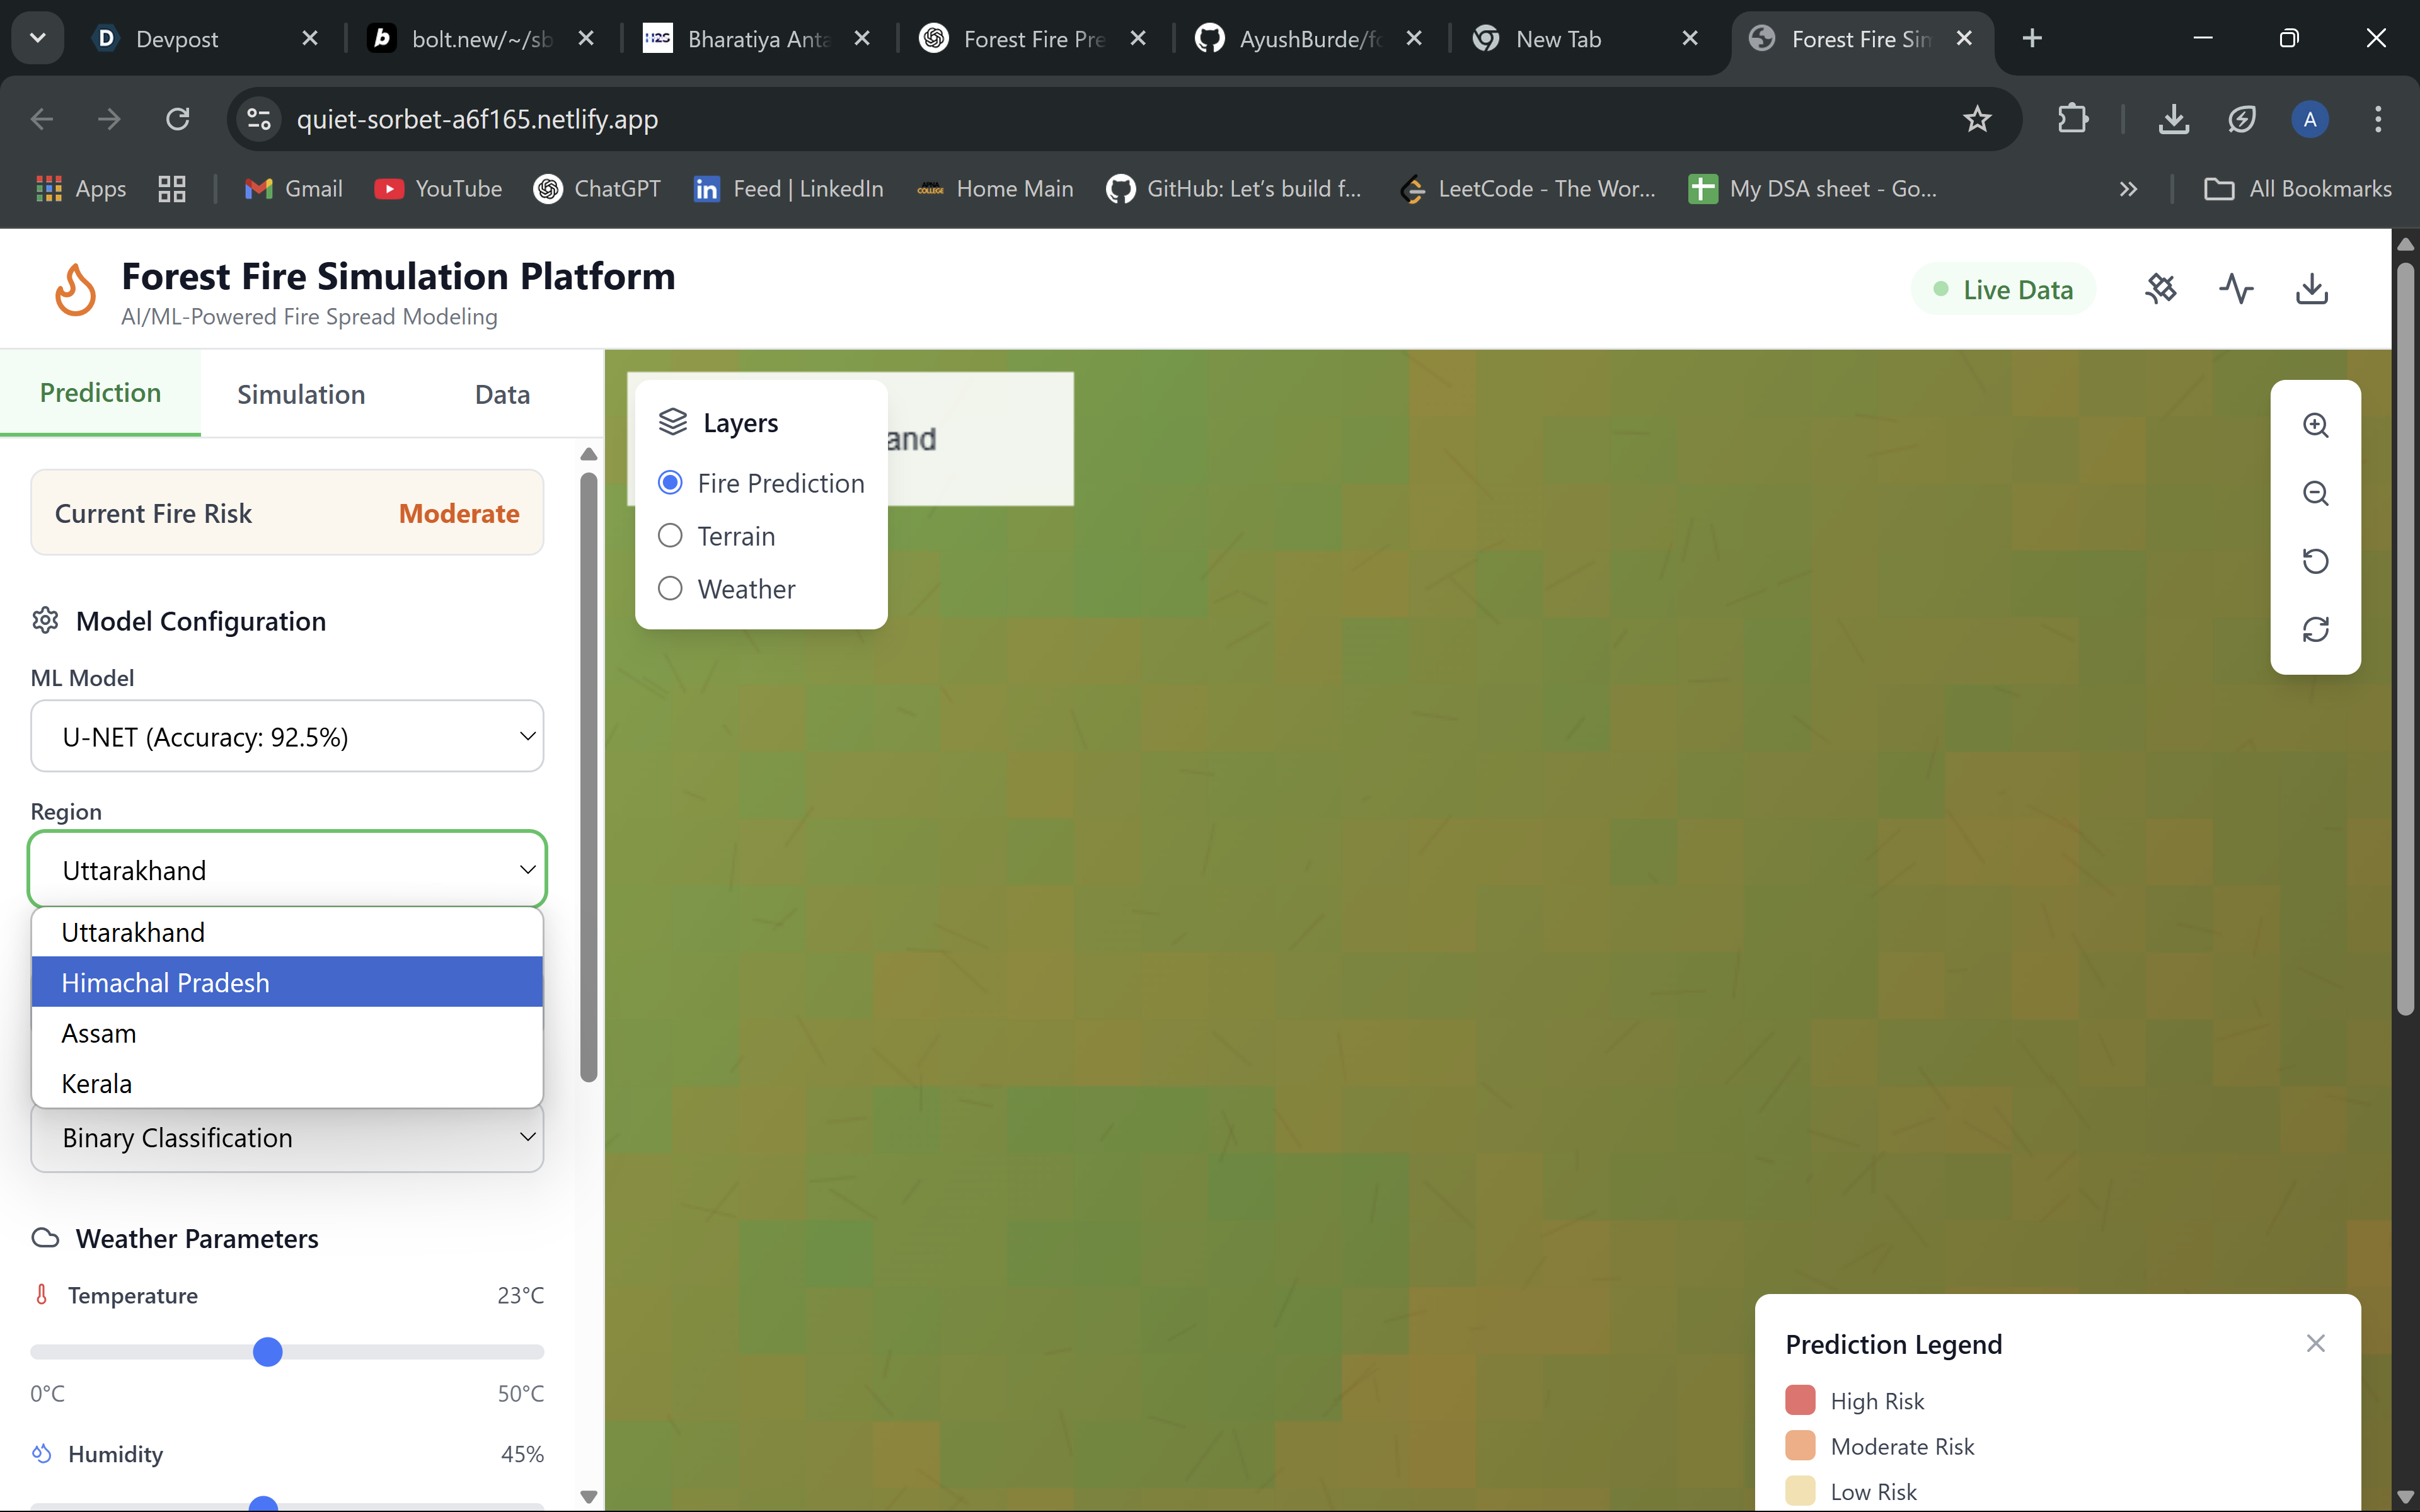Click the activity pulse icon in header
The image size is (2420, 1512).
pyautogui.click(x=2236, y=289)
